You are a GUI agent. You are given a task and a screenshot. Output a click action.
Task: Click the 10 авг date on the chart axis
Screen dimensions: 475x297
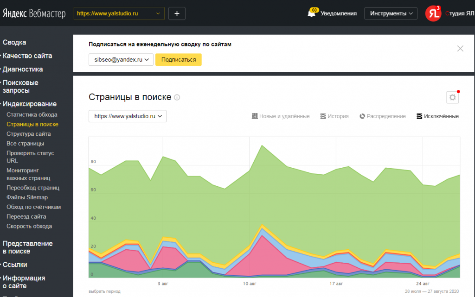pos(250,284)
